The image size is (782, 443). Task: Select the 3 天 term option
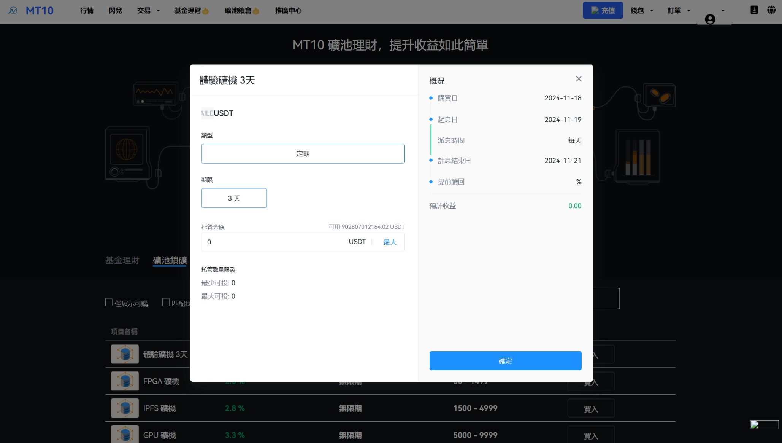[234, 198]
